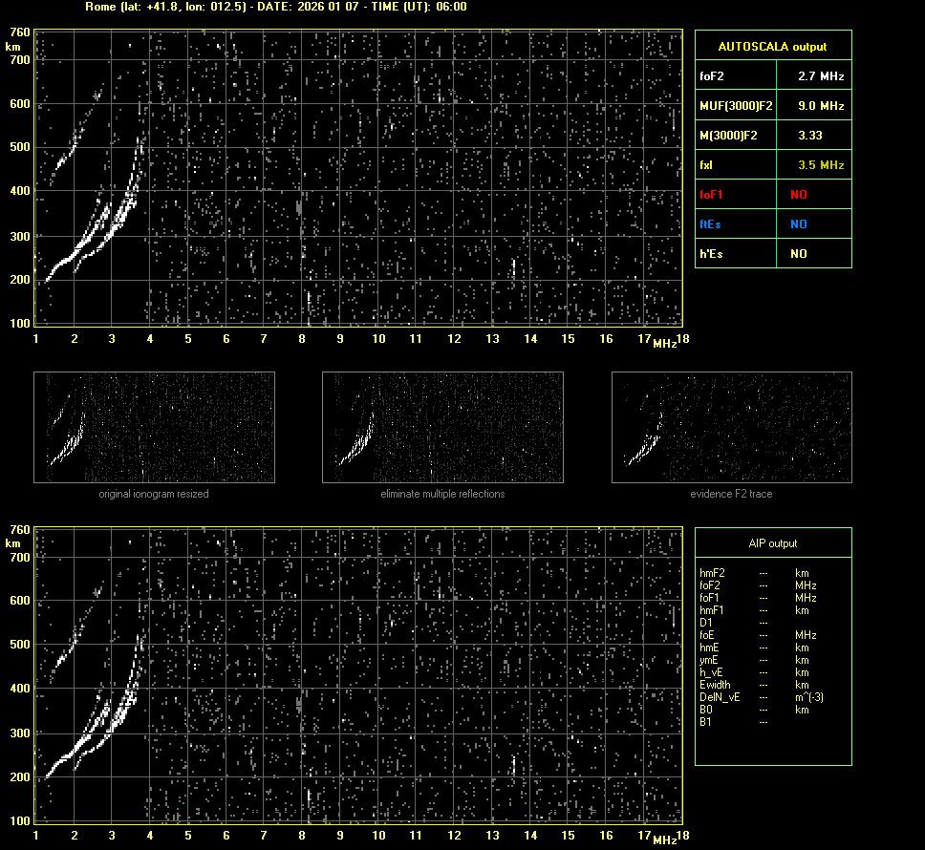Image resolution: width=925 pixels, height=850 pixels.
Task: Click the MHz axis label of upper ionogram
Action: pyautogui.click(x=663, y=343)
